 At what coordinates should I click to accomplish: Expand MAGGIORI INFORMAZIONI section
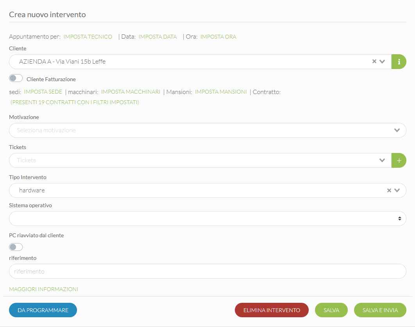coord(43,289)
